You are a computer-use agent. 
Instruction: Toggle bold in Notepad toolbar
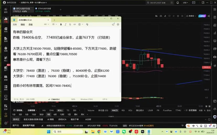click(x=61, y=24)
